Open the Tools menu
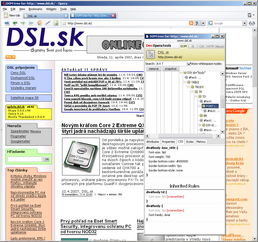 [x=63, y=9]
